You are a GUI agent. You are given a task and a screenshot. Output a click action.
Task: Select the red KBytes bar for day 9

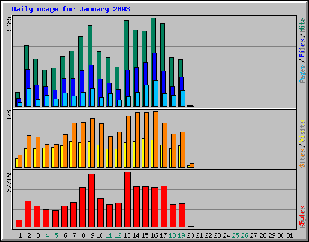pyautogui.click(x=91, y=201)
